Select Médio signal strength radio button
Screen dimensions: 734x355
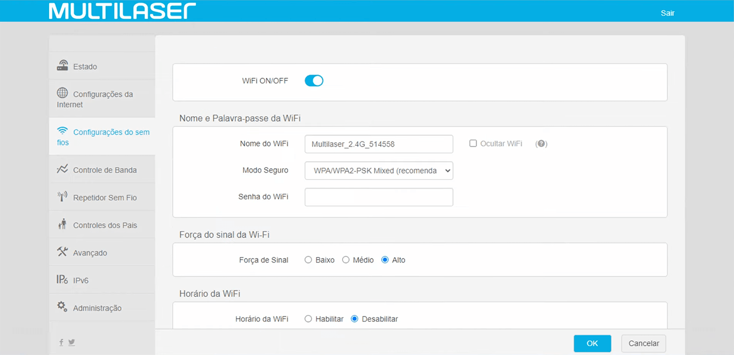click(345, 260)
